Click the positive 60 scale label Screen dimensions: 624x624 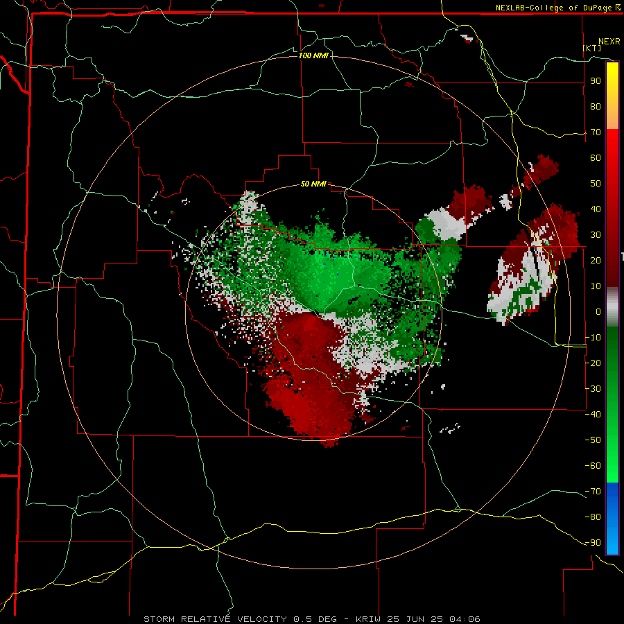(x=596, y=158)
